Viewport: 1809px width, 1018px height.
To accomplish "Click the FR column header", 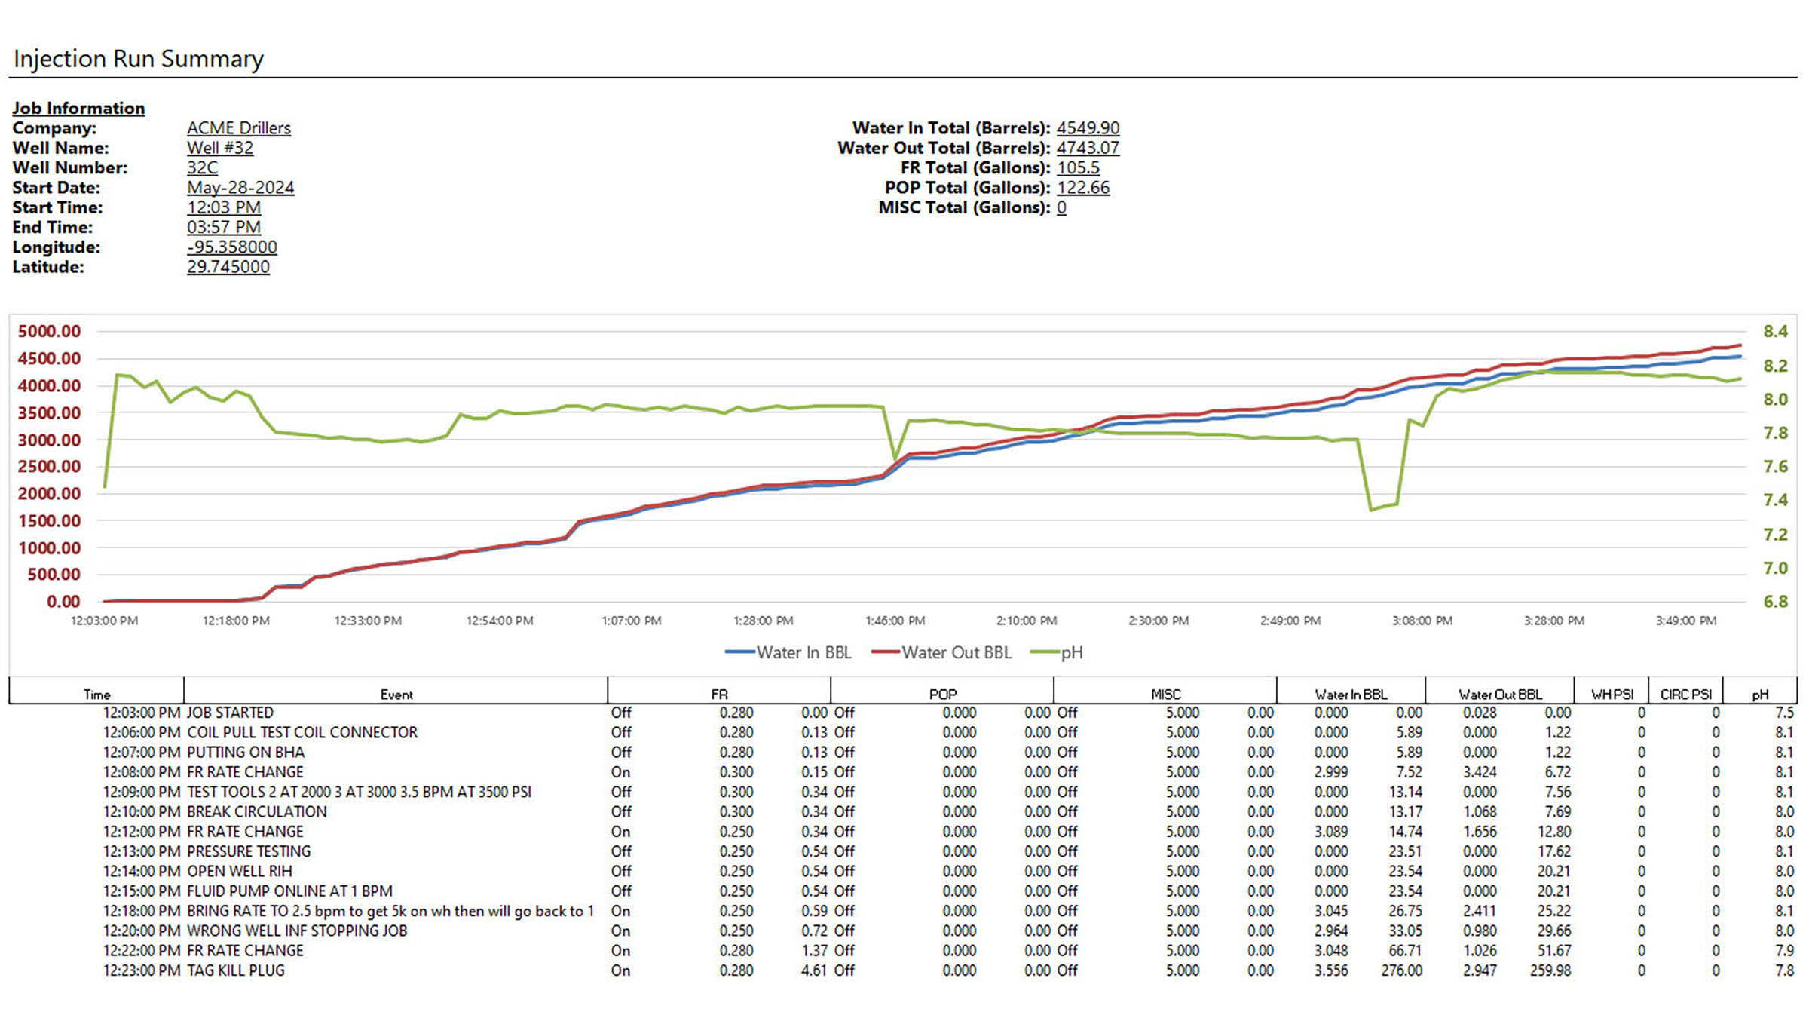I will pos(719,695).
